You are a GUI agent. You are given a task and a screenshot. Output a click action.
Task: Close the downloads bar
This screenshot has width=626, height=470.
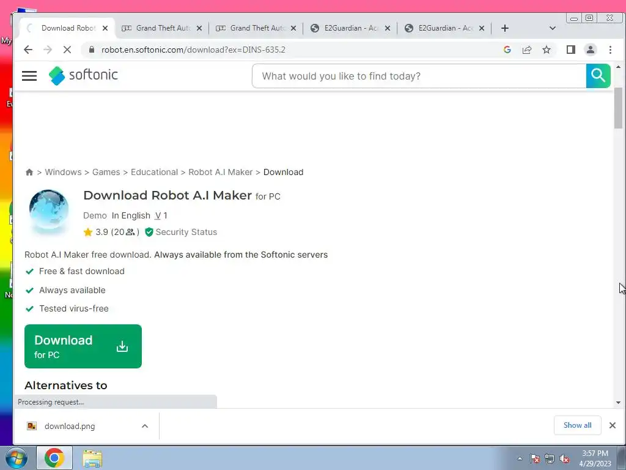[613, 425]
